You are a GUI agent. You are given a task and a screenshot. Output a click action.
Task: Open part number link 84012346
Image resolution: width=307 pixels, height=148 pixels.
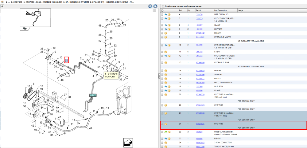200,146
